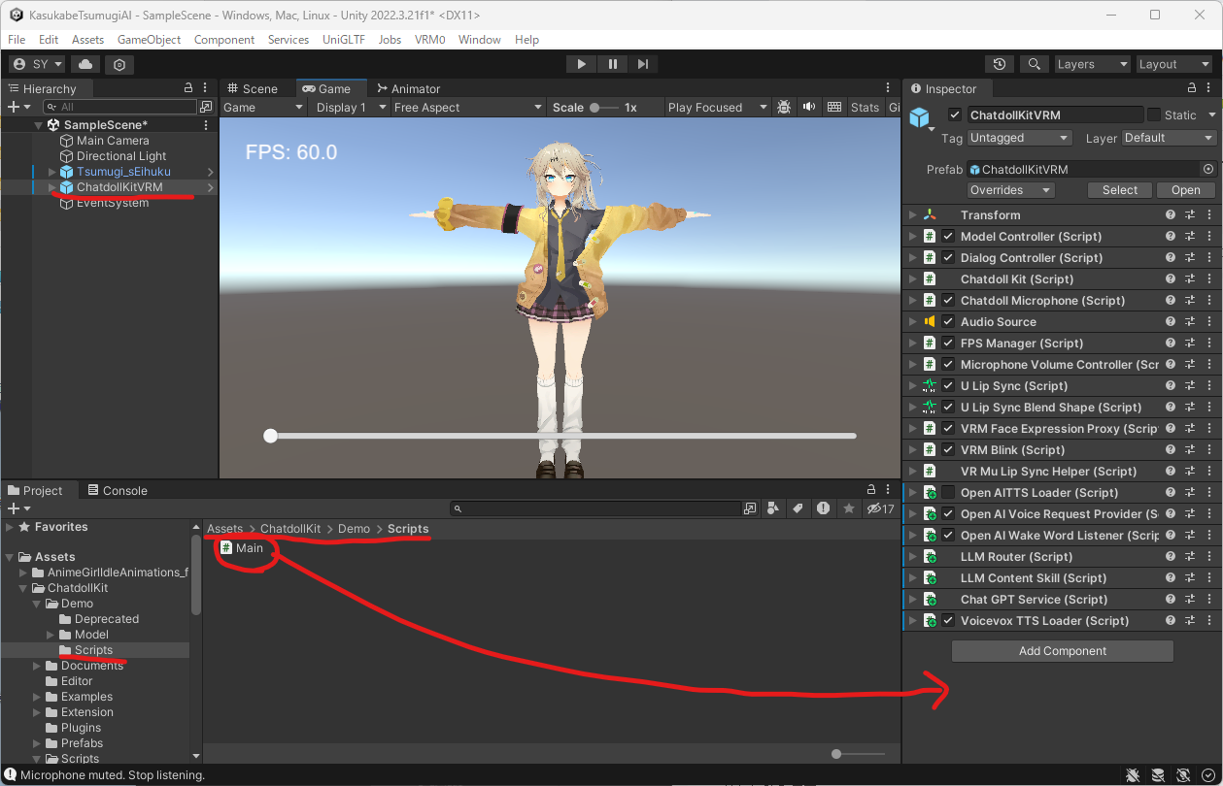
Task: Open the Component menu
Action: [224, 40]
